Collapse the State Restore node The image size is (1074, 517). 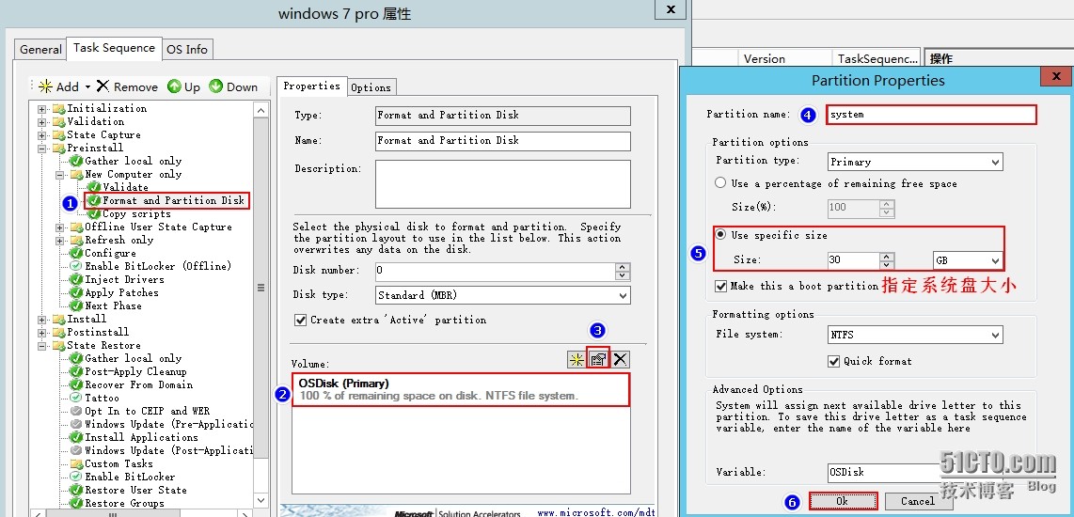[x=41, y=346]
